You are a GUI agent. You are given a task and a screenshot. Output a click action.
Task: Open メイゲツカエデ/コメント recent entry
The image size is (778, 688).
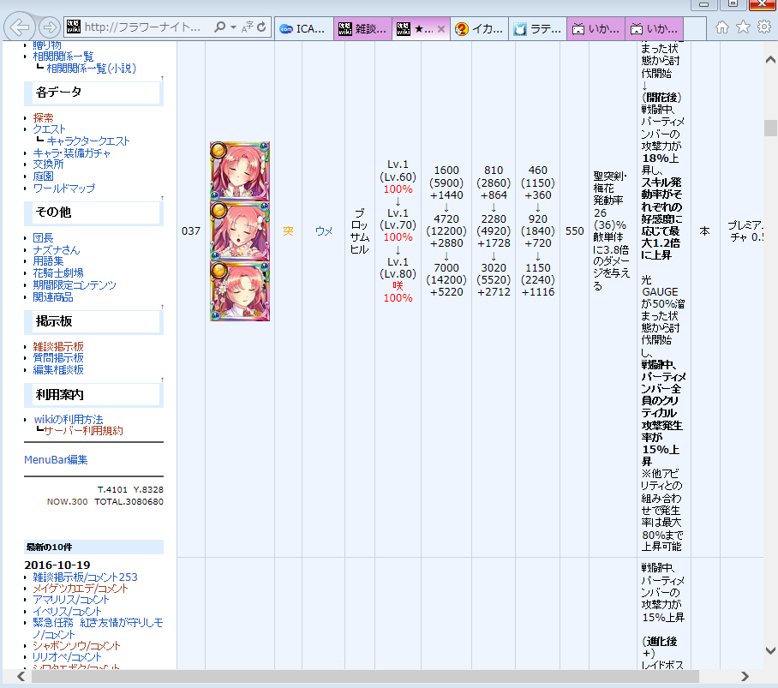point(81,589)
